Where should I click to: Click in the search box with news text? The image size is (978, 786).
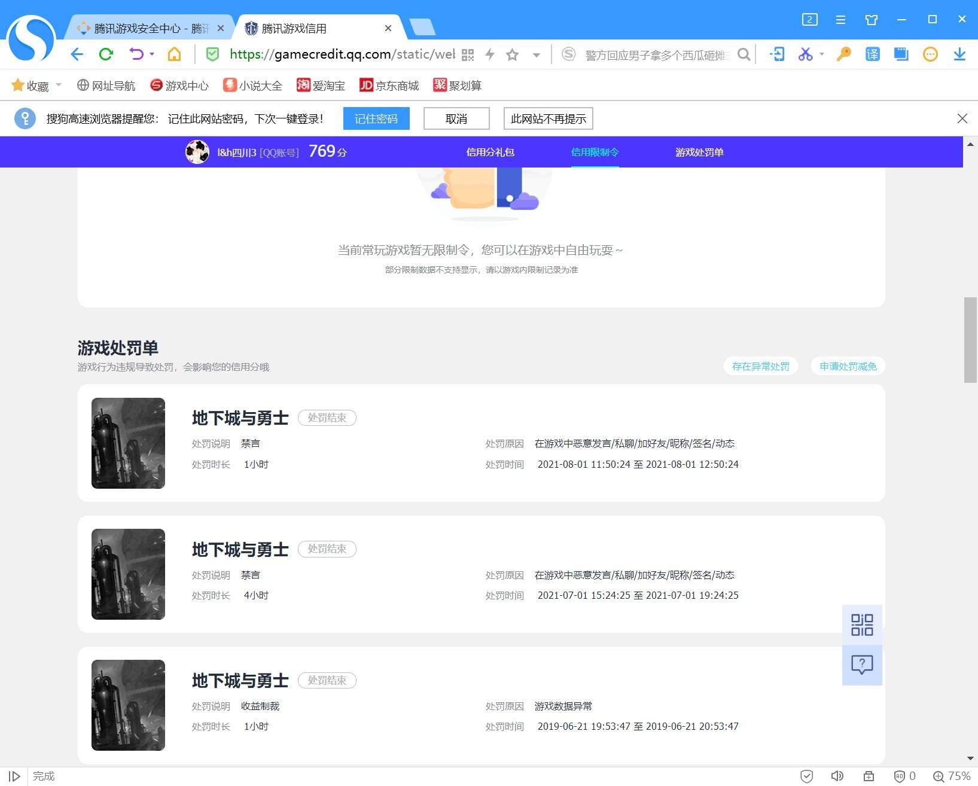[656, 55]
